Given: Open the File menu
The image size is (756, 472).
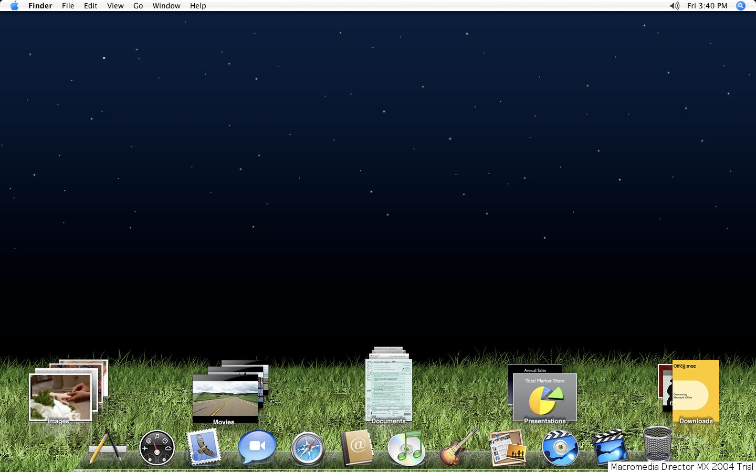Looking at the screenshot, I should click(x=68, y=6).
